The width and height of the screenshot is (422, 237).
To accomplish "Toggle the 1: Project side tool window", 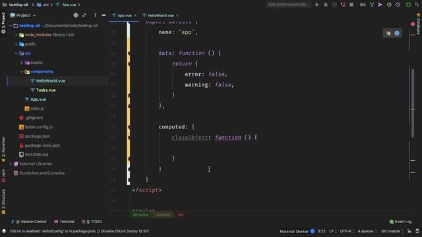I will (3, 23).
